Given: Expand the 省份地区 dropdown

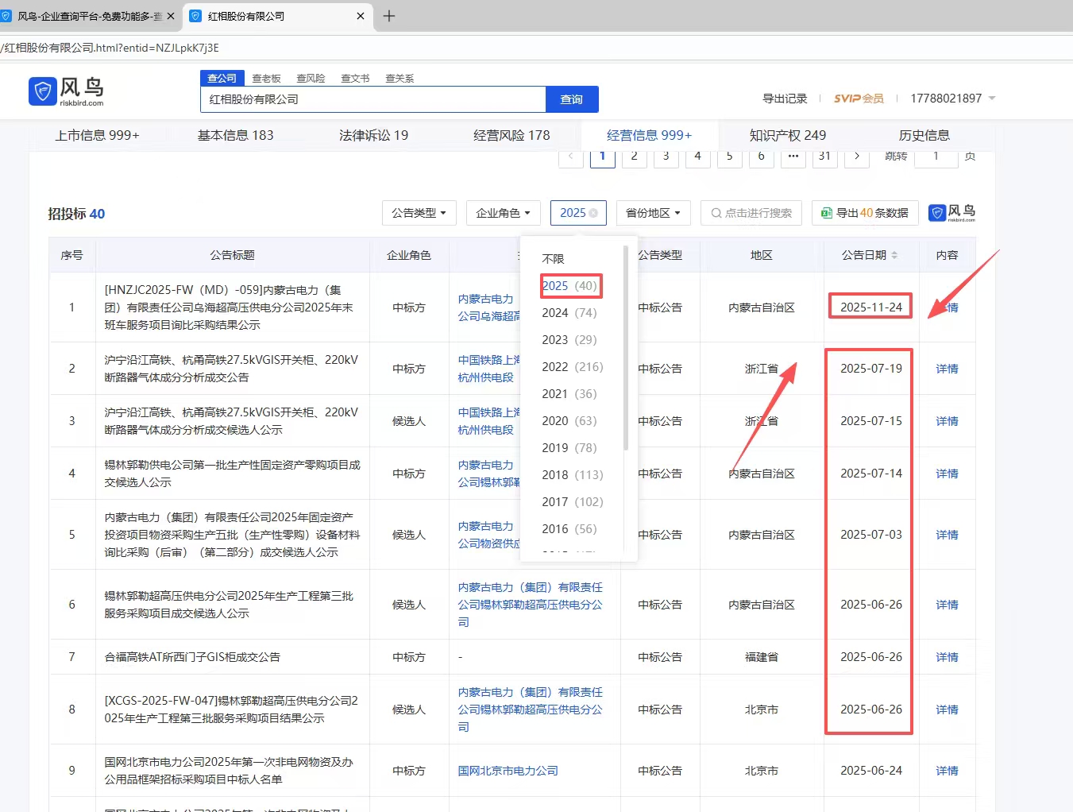Looking at the screenshot, I should click(x=653, y=213).
